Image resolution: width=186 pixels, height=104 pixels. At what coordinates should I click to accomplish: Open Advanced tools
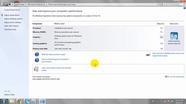tap(10, 29)
